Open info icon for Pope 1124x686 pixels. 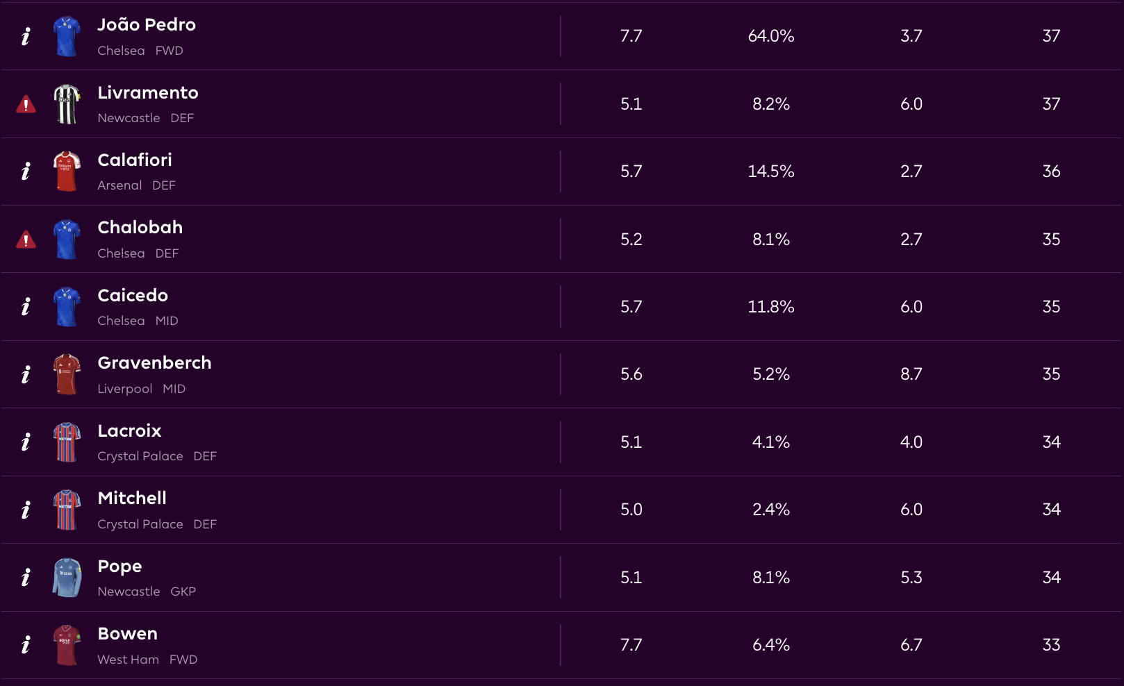26,578
